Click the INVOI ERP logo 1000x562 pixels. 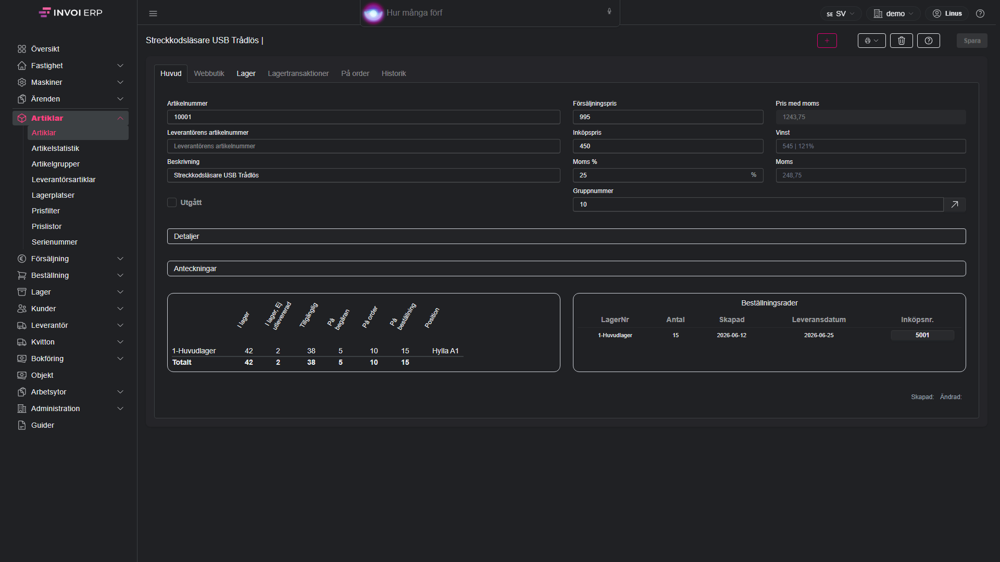click(71, 12)
